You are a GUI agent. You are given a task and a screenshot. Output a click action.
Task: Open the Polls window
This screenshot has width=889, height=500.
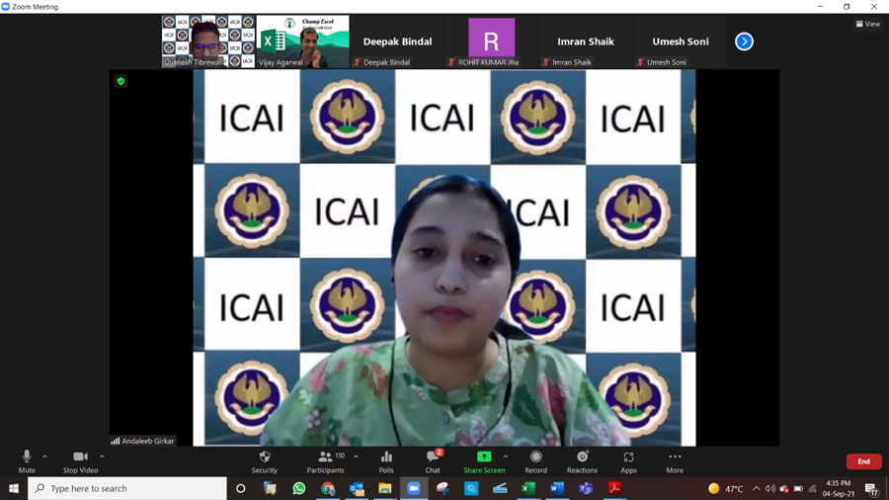(386, 461)
